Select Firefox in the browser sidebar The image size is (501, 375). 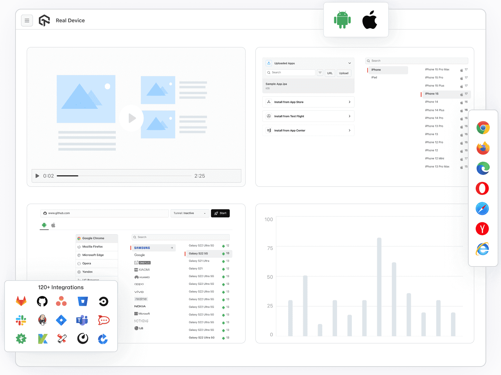482,148
